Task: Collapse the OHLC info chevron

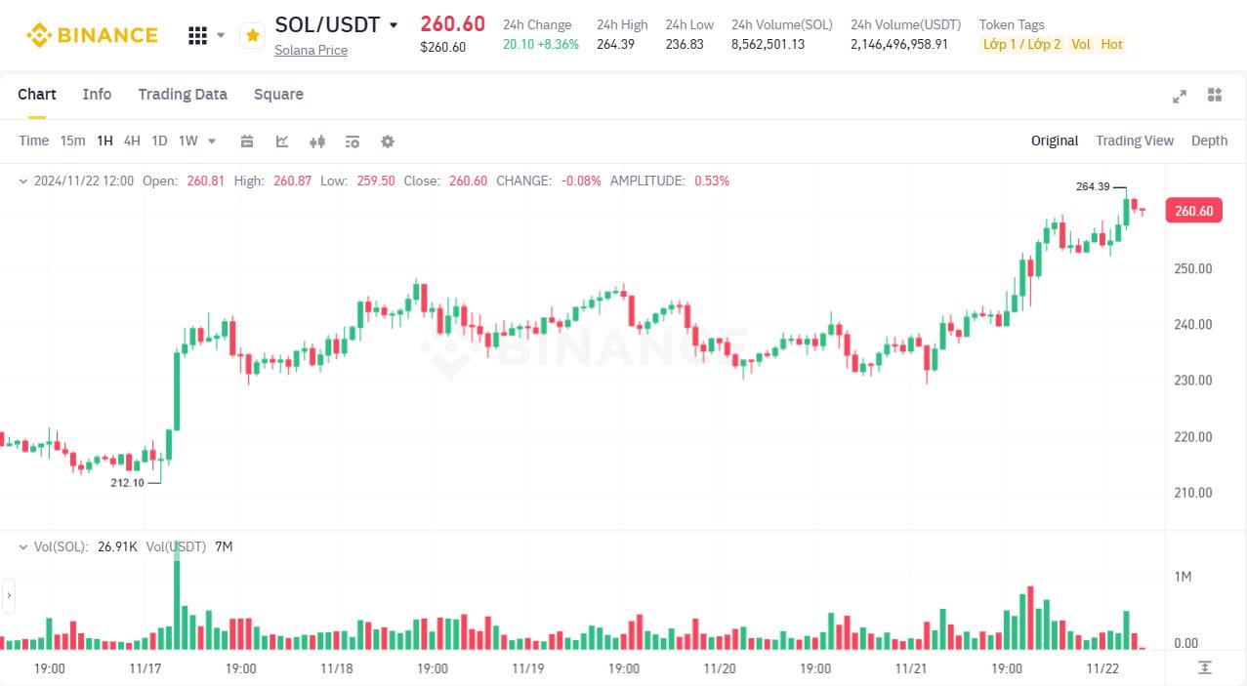Action: point(23,182)
